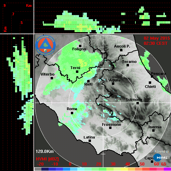Click the yellow swatch in the color bar

tap(124, 169)
